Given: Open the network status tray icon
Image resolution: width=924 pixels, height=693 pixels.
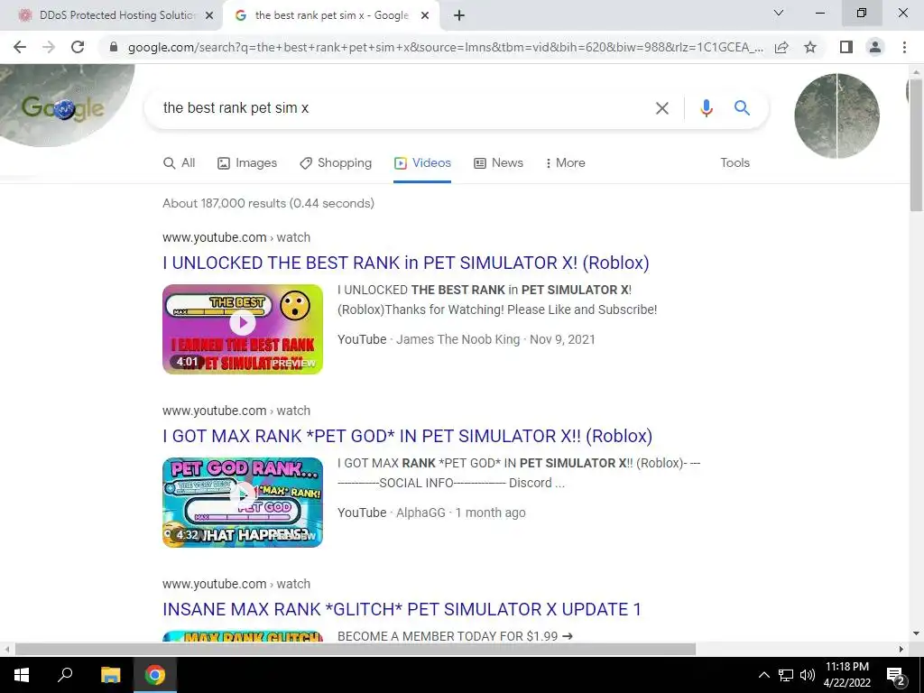Looking at the screenshot, I should [x=786, y=675].
